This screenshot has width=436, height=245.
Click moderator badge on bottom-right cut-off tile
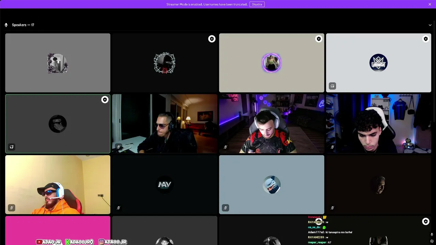[x=426, y=222]
